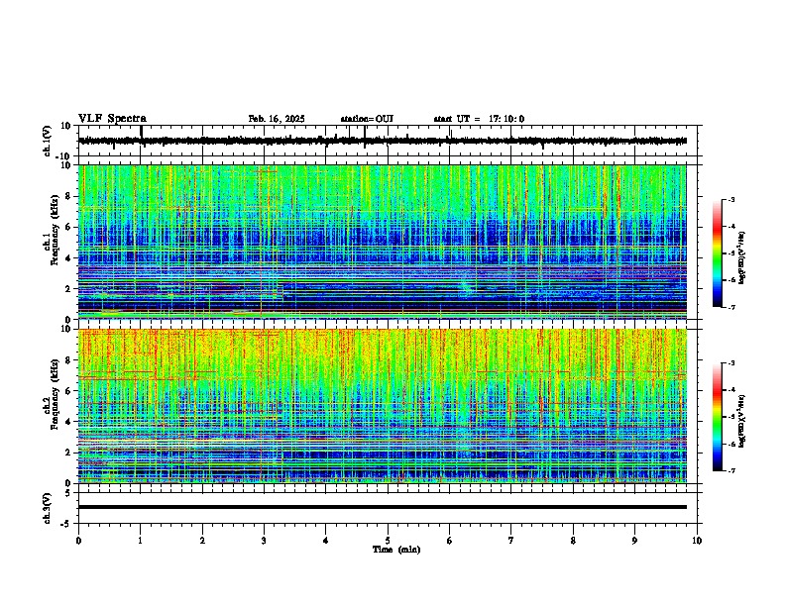The image size is (785, 606).
Task: Click the "station=OUI" label
Action: point(367,119)
